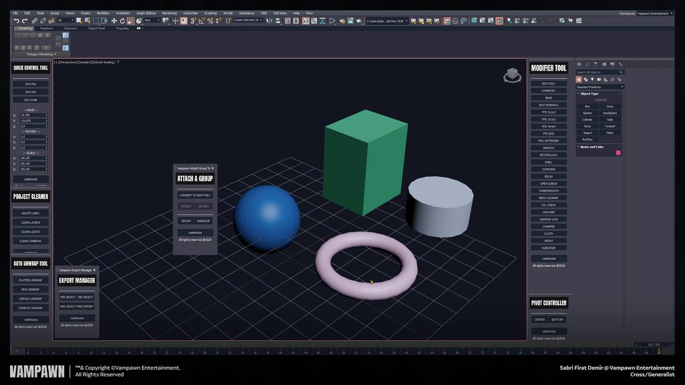Click the pink object color swatch
The image size is (685, 385).
(618, 153)
